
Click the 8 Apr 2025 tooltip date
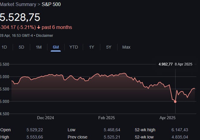tap(183, 64)
